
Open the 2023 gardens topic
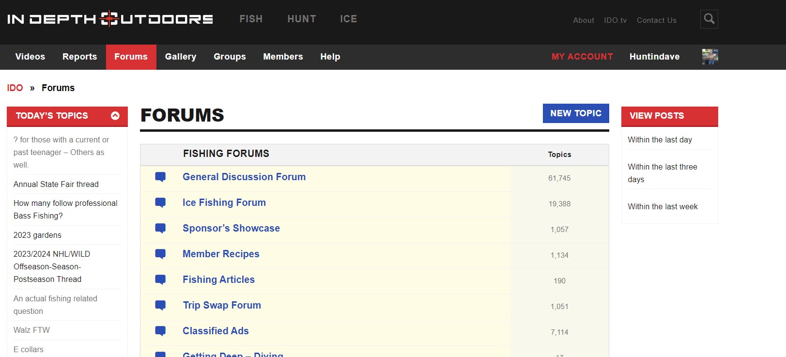click(37, 235)
